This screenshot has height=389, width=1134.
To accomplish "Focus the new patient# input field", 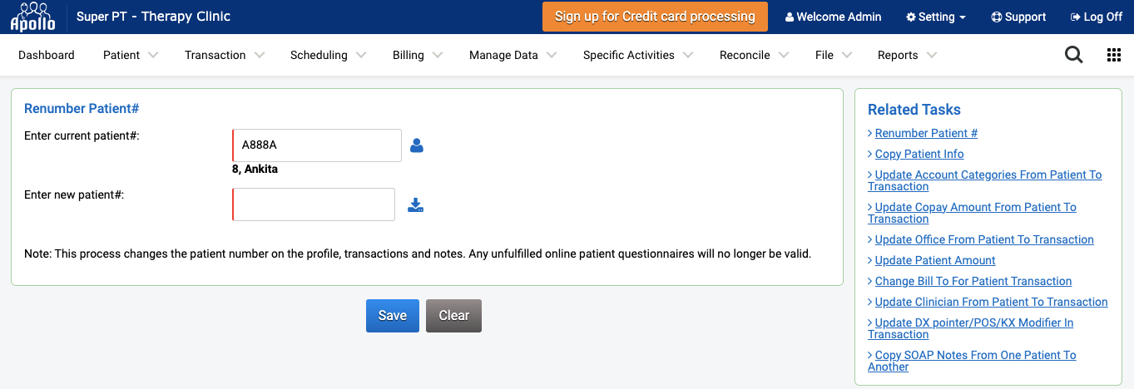I will click(314, 204).
